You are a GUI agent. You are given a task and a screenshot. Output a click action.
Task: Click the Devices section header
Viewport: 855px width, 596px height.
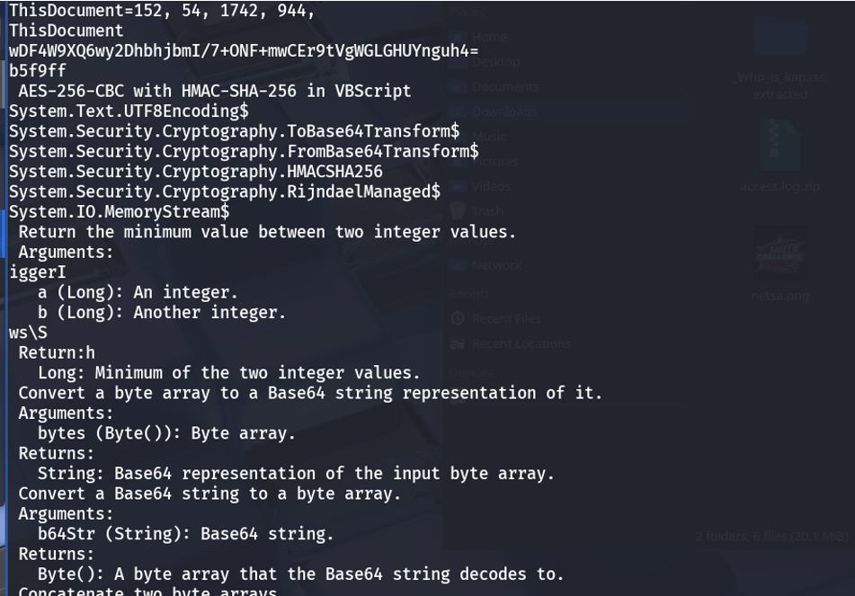click(x=471, y=372)
